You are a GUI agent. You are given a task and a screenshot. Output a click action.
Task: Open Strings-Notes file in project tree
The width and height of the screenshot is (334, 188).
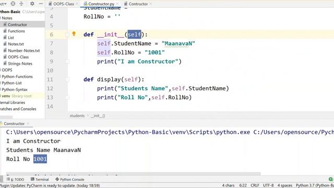(20, 64)
